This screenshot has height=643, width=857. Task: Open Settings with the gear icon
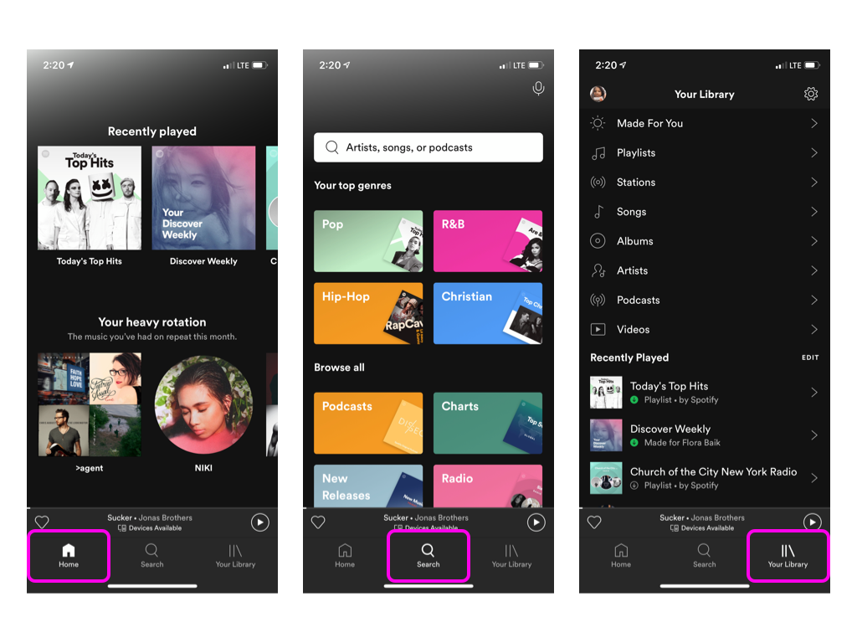pyautogui.click(x=810, y=94)
